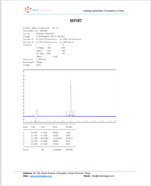Select the Solvent A line with Acetonitrile
The height and width of the screenshot is (186, 151).
(52, 39)
